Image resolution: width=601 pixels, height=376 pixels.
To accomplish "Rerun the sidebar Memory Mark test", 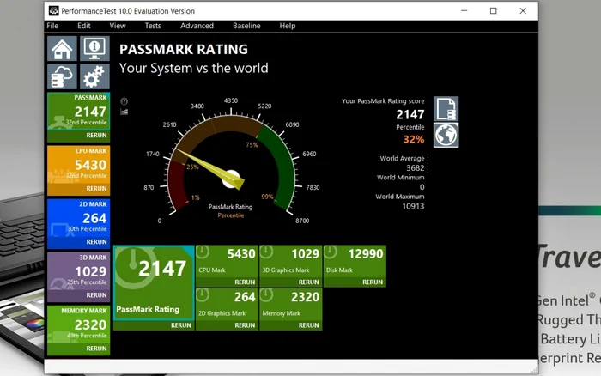I will [96, 349].
